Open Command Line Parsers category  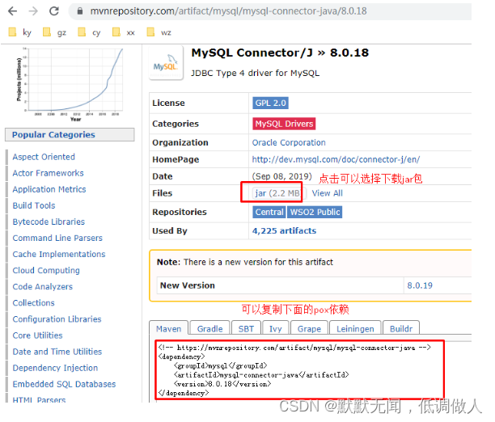point(57,238)
